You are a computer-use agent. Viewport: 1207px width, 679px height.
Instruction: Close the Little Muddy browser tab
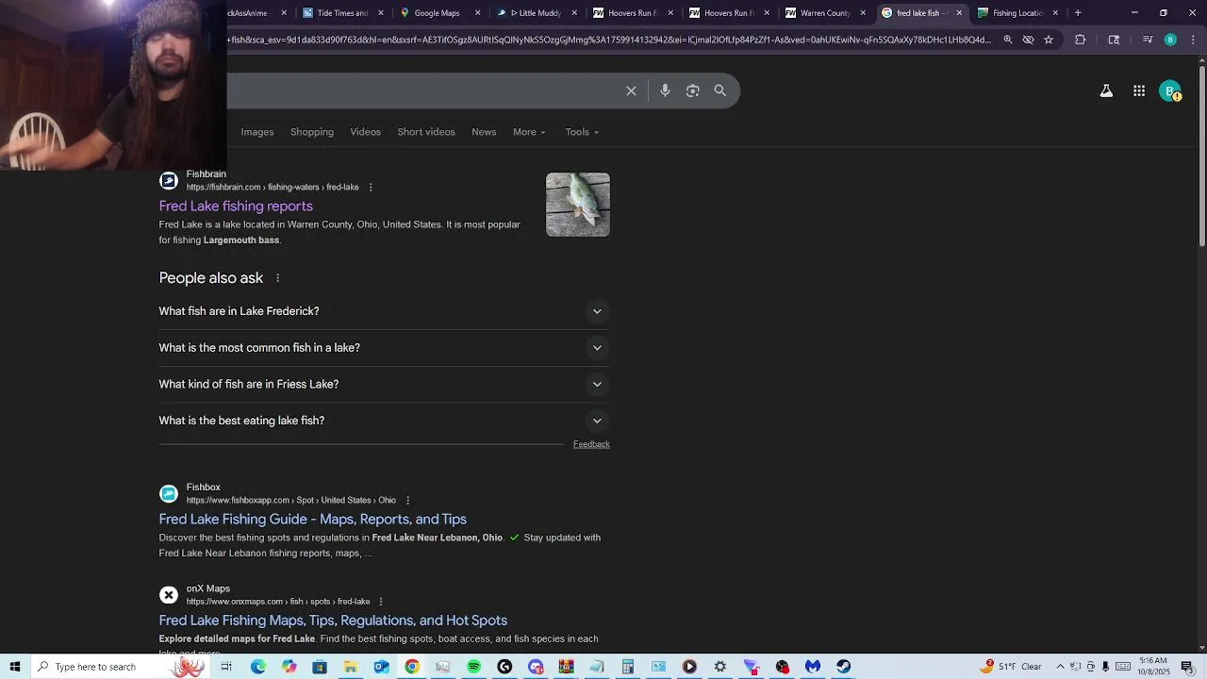[574, 13]
